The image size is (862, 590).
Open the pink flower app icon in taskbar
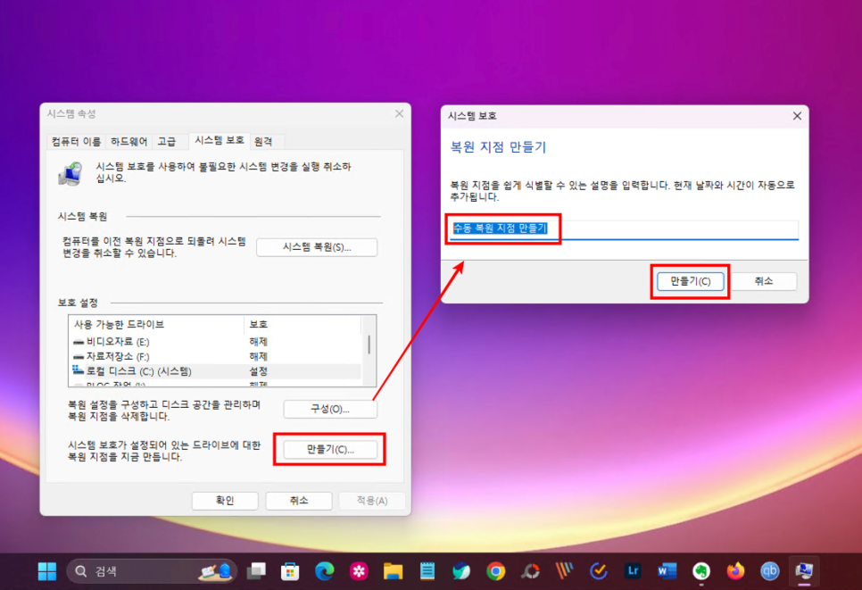pos(359,571)
